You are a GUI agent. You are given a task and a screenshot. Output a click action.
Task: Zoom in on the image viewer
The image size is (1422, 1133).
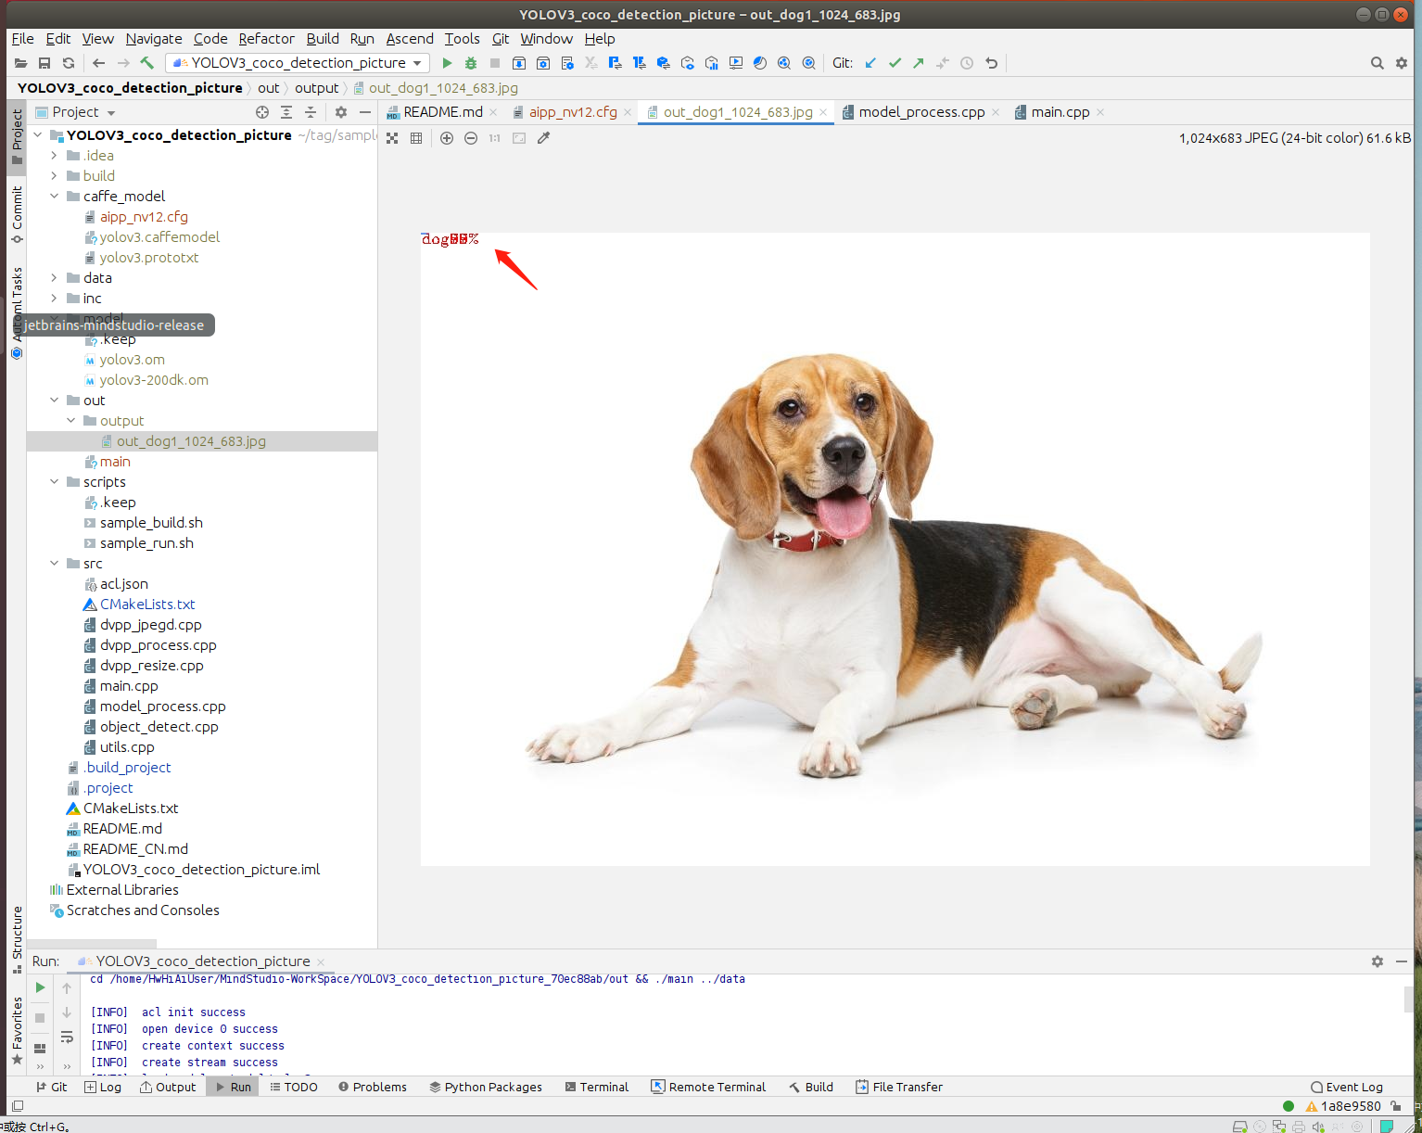tap(447, 138)
